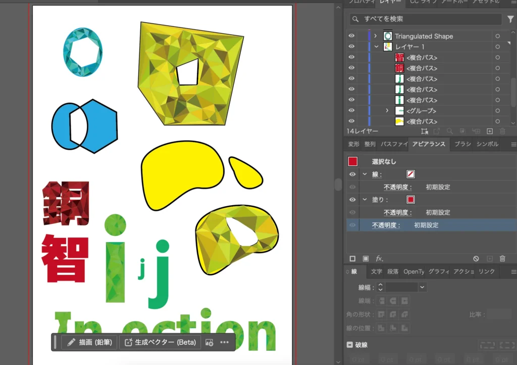
Task: Click the 生成ベクター (Beta) button
Action: point(160,342)
